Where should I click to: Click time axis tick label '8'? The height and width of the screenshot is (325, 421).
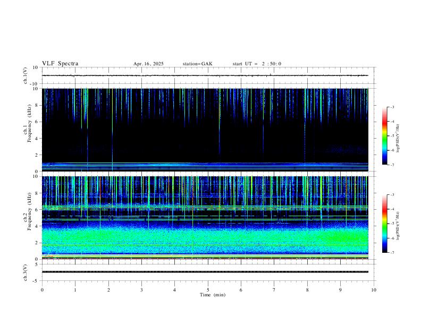(x=307, y=290)
